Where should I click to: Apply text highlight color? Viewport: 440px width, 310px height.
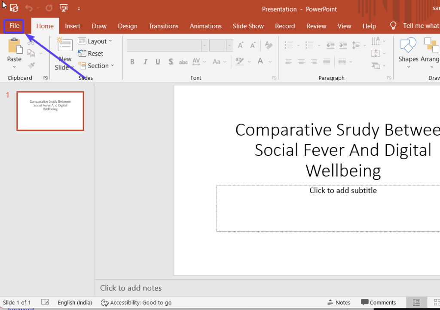coord(240,61)
